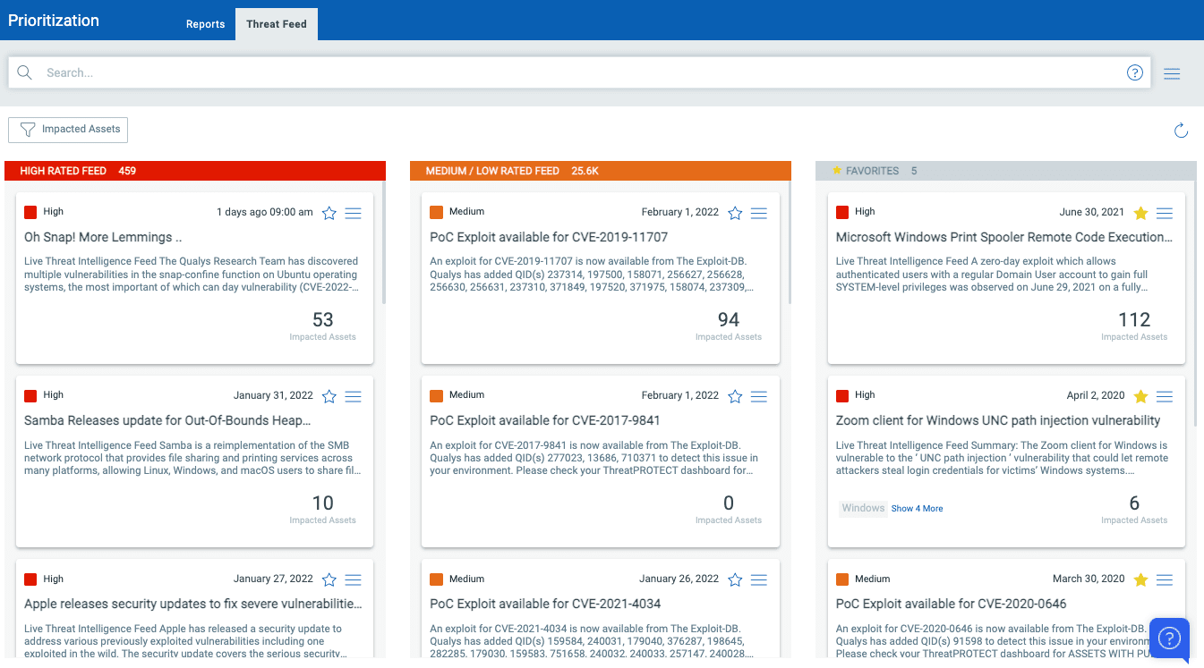
Task: Open the hamburger menu beside search bar
Action: point(1172,74)
